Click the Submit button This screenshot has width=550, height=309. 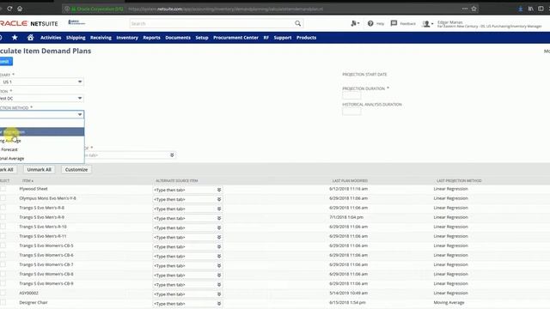point(6,62)
